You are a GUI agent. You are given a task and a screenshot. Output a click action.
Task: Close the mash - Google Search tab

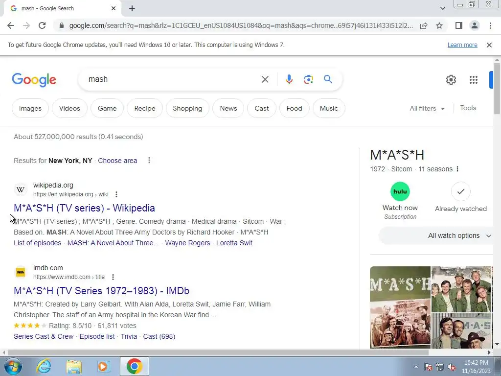point(114,8)
